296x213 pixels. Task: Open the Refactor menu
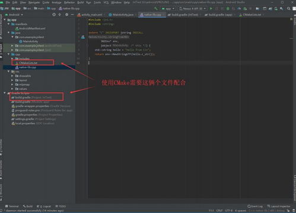tap(69, 2)
